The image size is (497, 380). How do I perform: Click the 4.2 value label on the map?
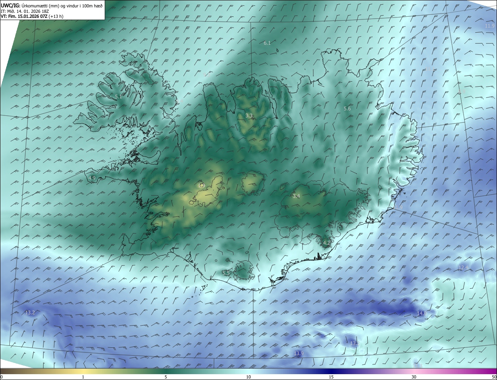tap(326, 243)
